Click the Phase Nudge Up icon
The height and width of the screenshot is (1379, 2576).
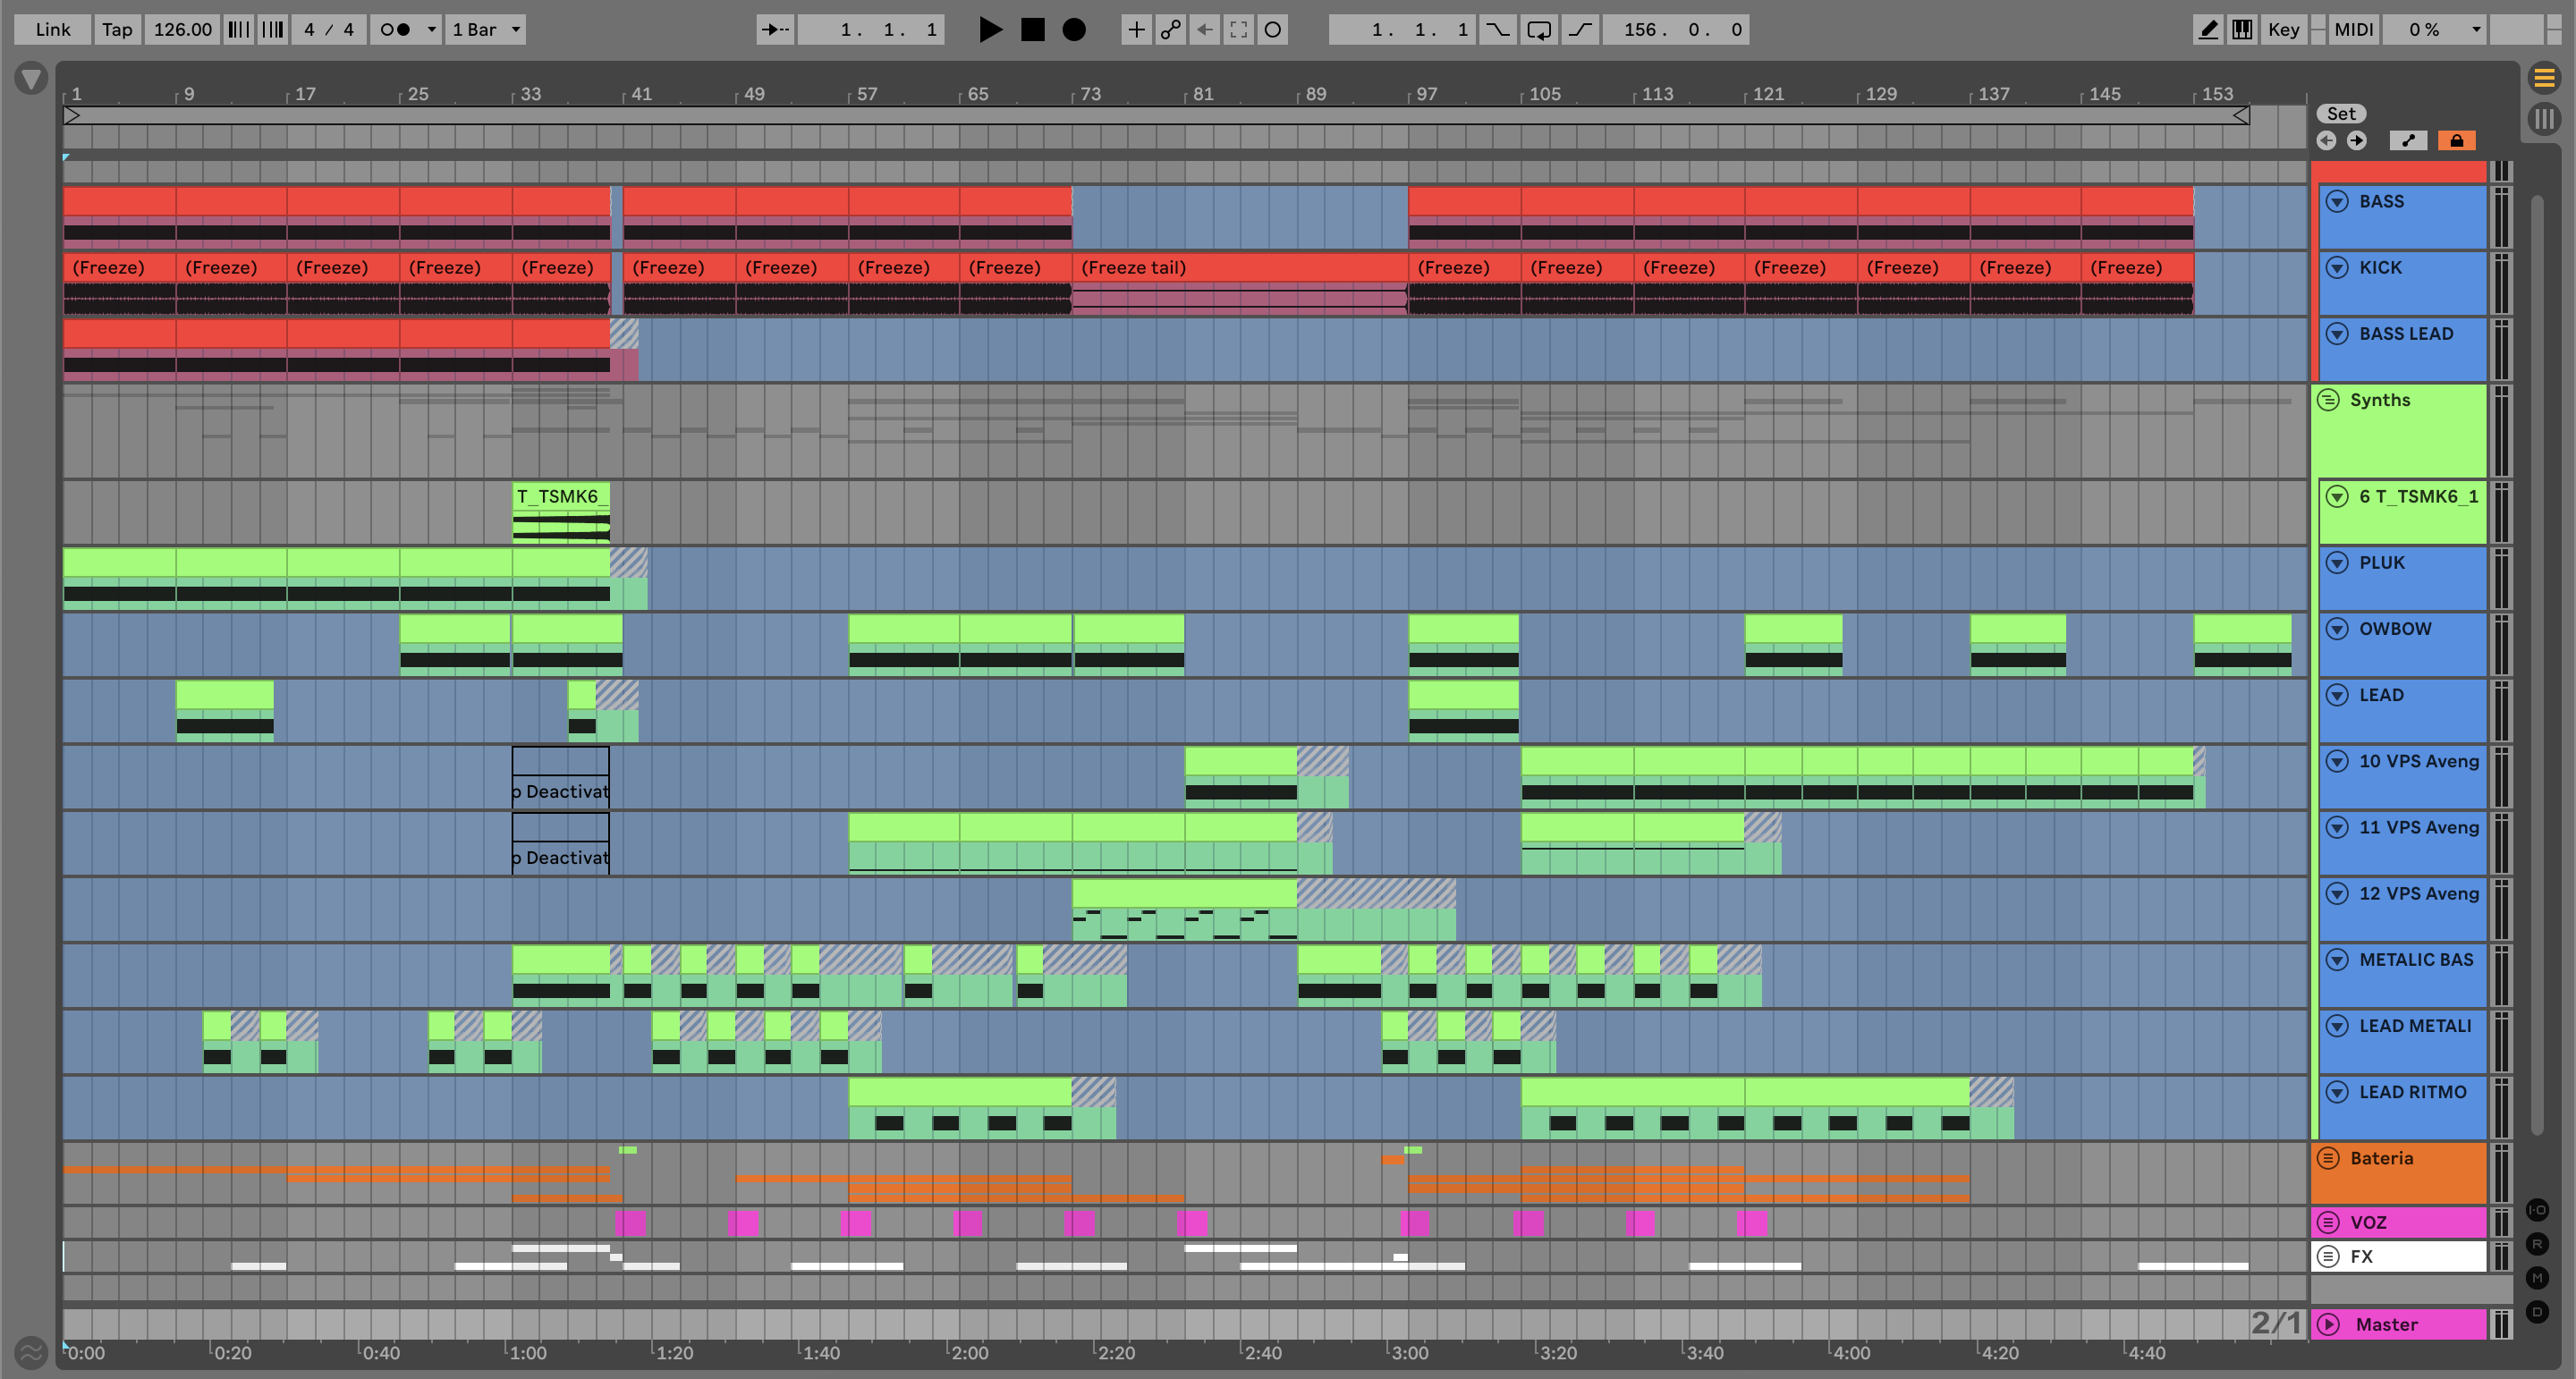272,29
